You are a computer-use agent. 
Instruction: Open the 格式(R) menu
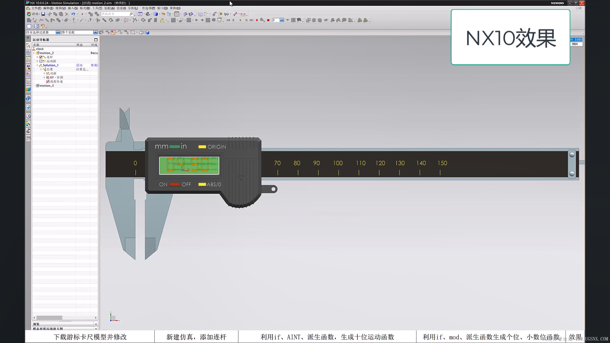(85, 8)
